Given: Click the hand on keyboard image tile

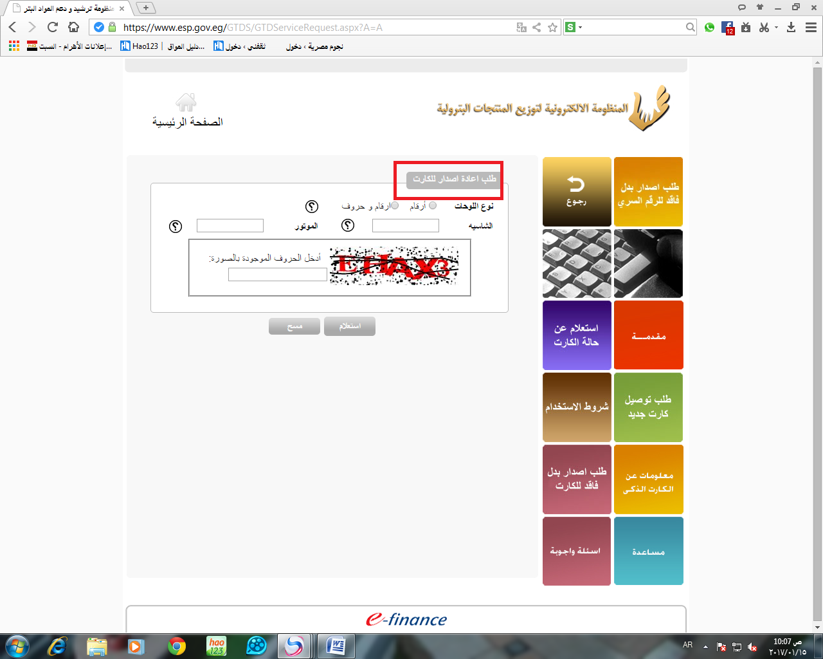Looking at the screenshot, I should (648, 264).
